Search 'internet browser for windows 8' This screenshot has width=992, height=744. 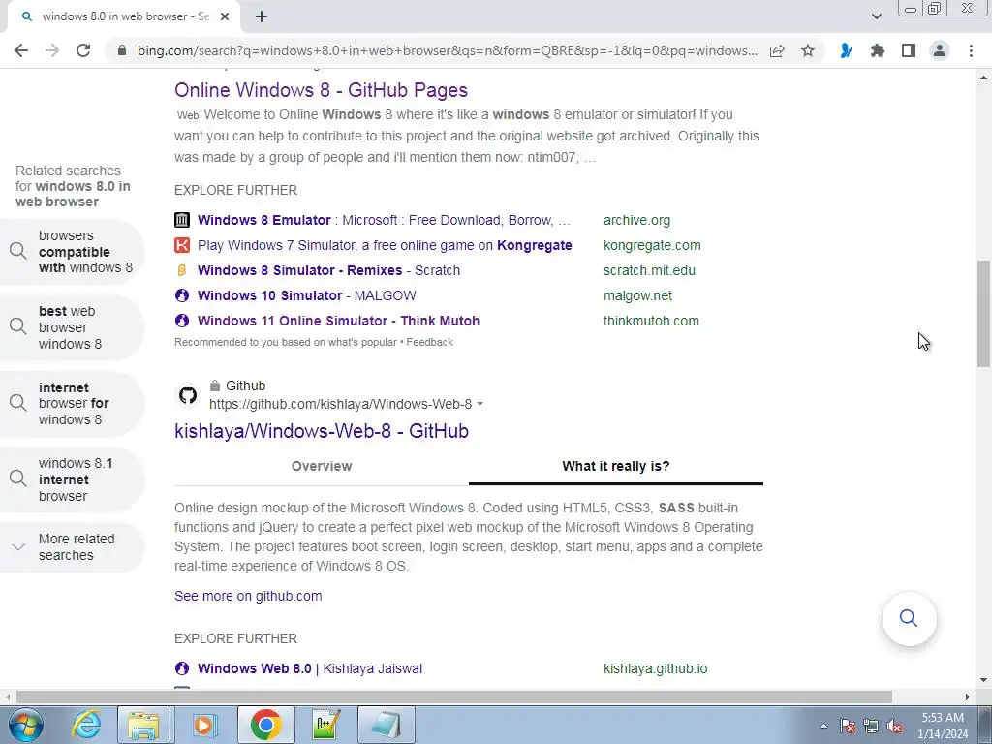72,404
